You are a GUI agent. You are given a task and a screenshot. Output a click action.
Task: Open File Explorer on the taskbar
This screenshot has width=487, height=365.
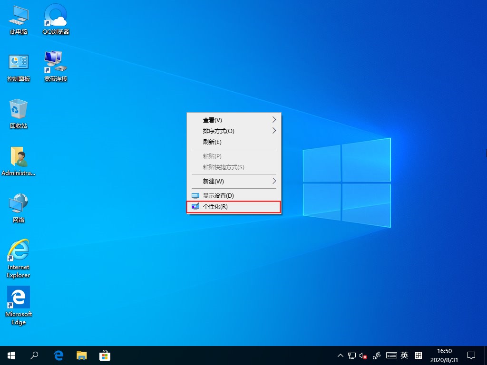pos(81,355)
